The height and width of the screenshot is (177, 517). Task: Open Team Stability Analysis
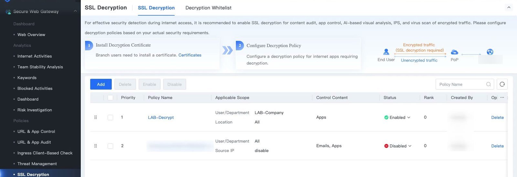point(40,67)
